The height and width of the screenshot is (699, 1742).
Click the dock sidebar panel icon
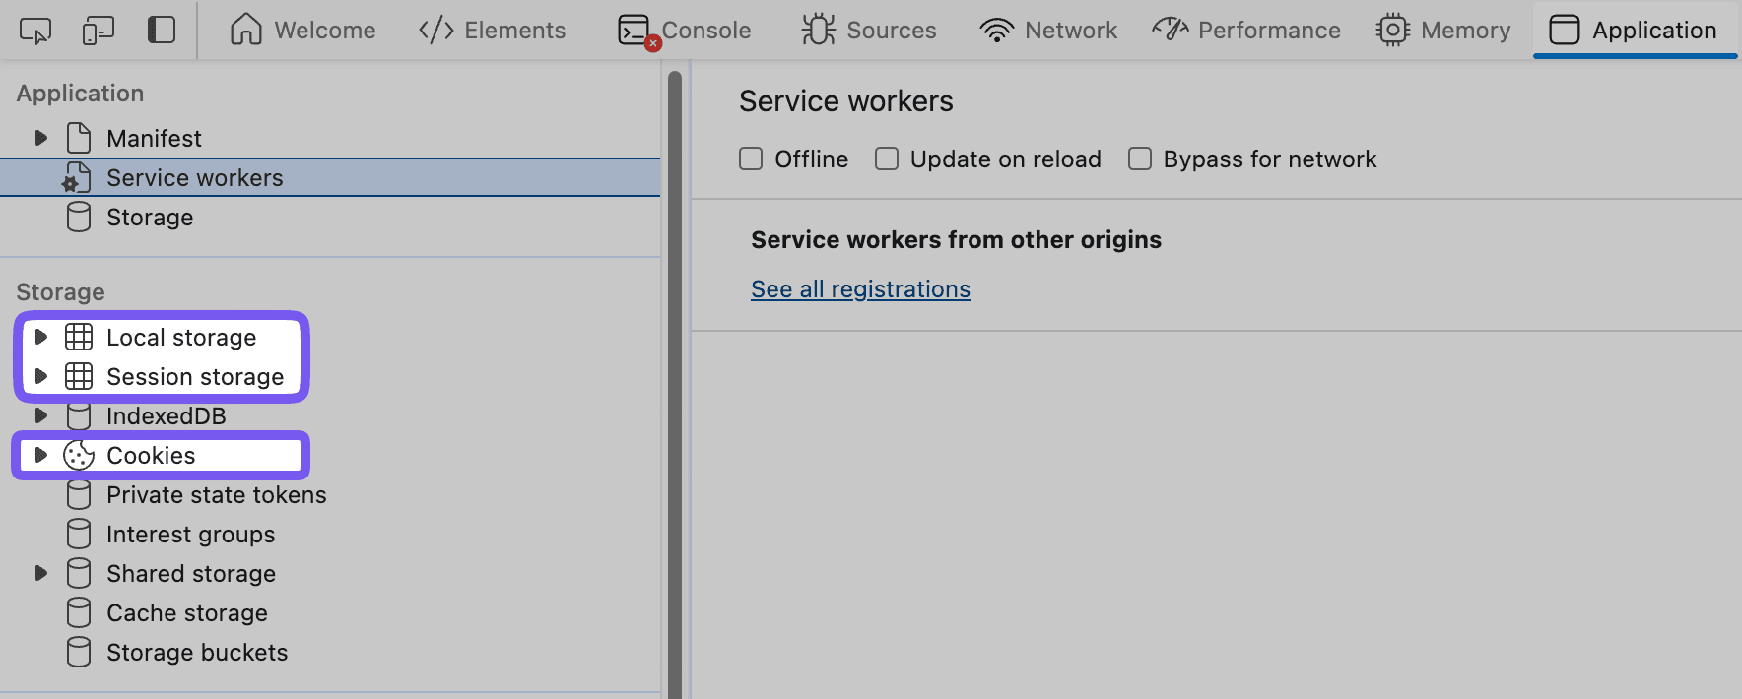(x=162, y=31)
